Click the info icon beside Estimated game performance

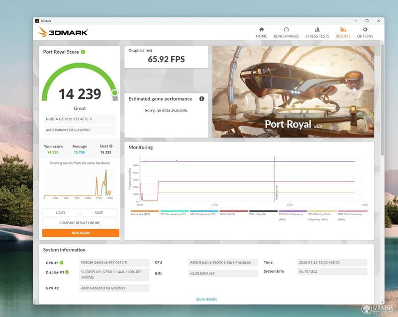pos(201,99)
